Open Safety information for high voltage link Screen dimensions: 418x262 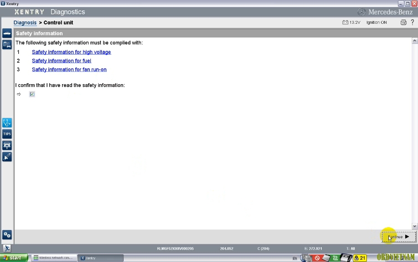tap(71, 52)
